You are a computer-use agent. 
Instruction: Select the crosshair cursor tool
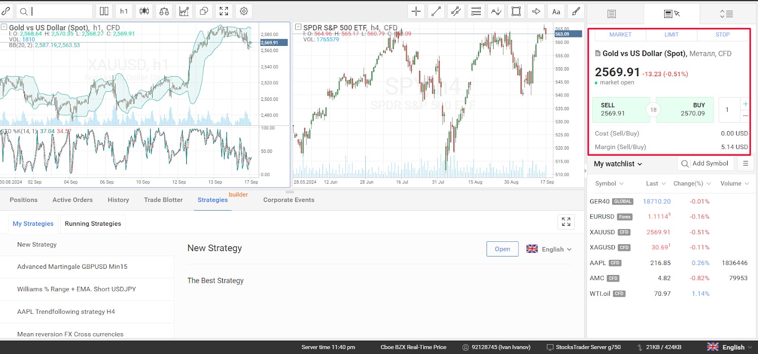point(416,11)
